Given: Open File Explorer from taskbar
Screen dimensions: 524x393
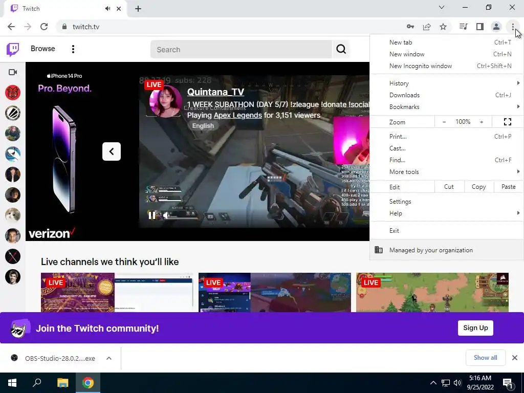Looking at the screenshot, I should click(x=62, y=383).
